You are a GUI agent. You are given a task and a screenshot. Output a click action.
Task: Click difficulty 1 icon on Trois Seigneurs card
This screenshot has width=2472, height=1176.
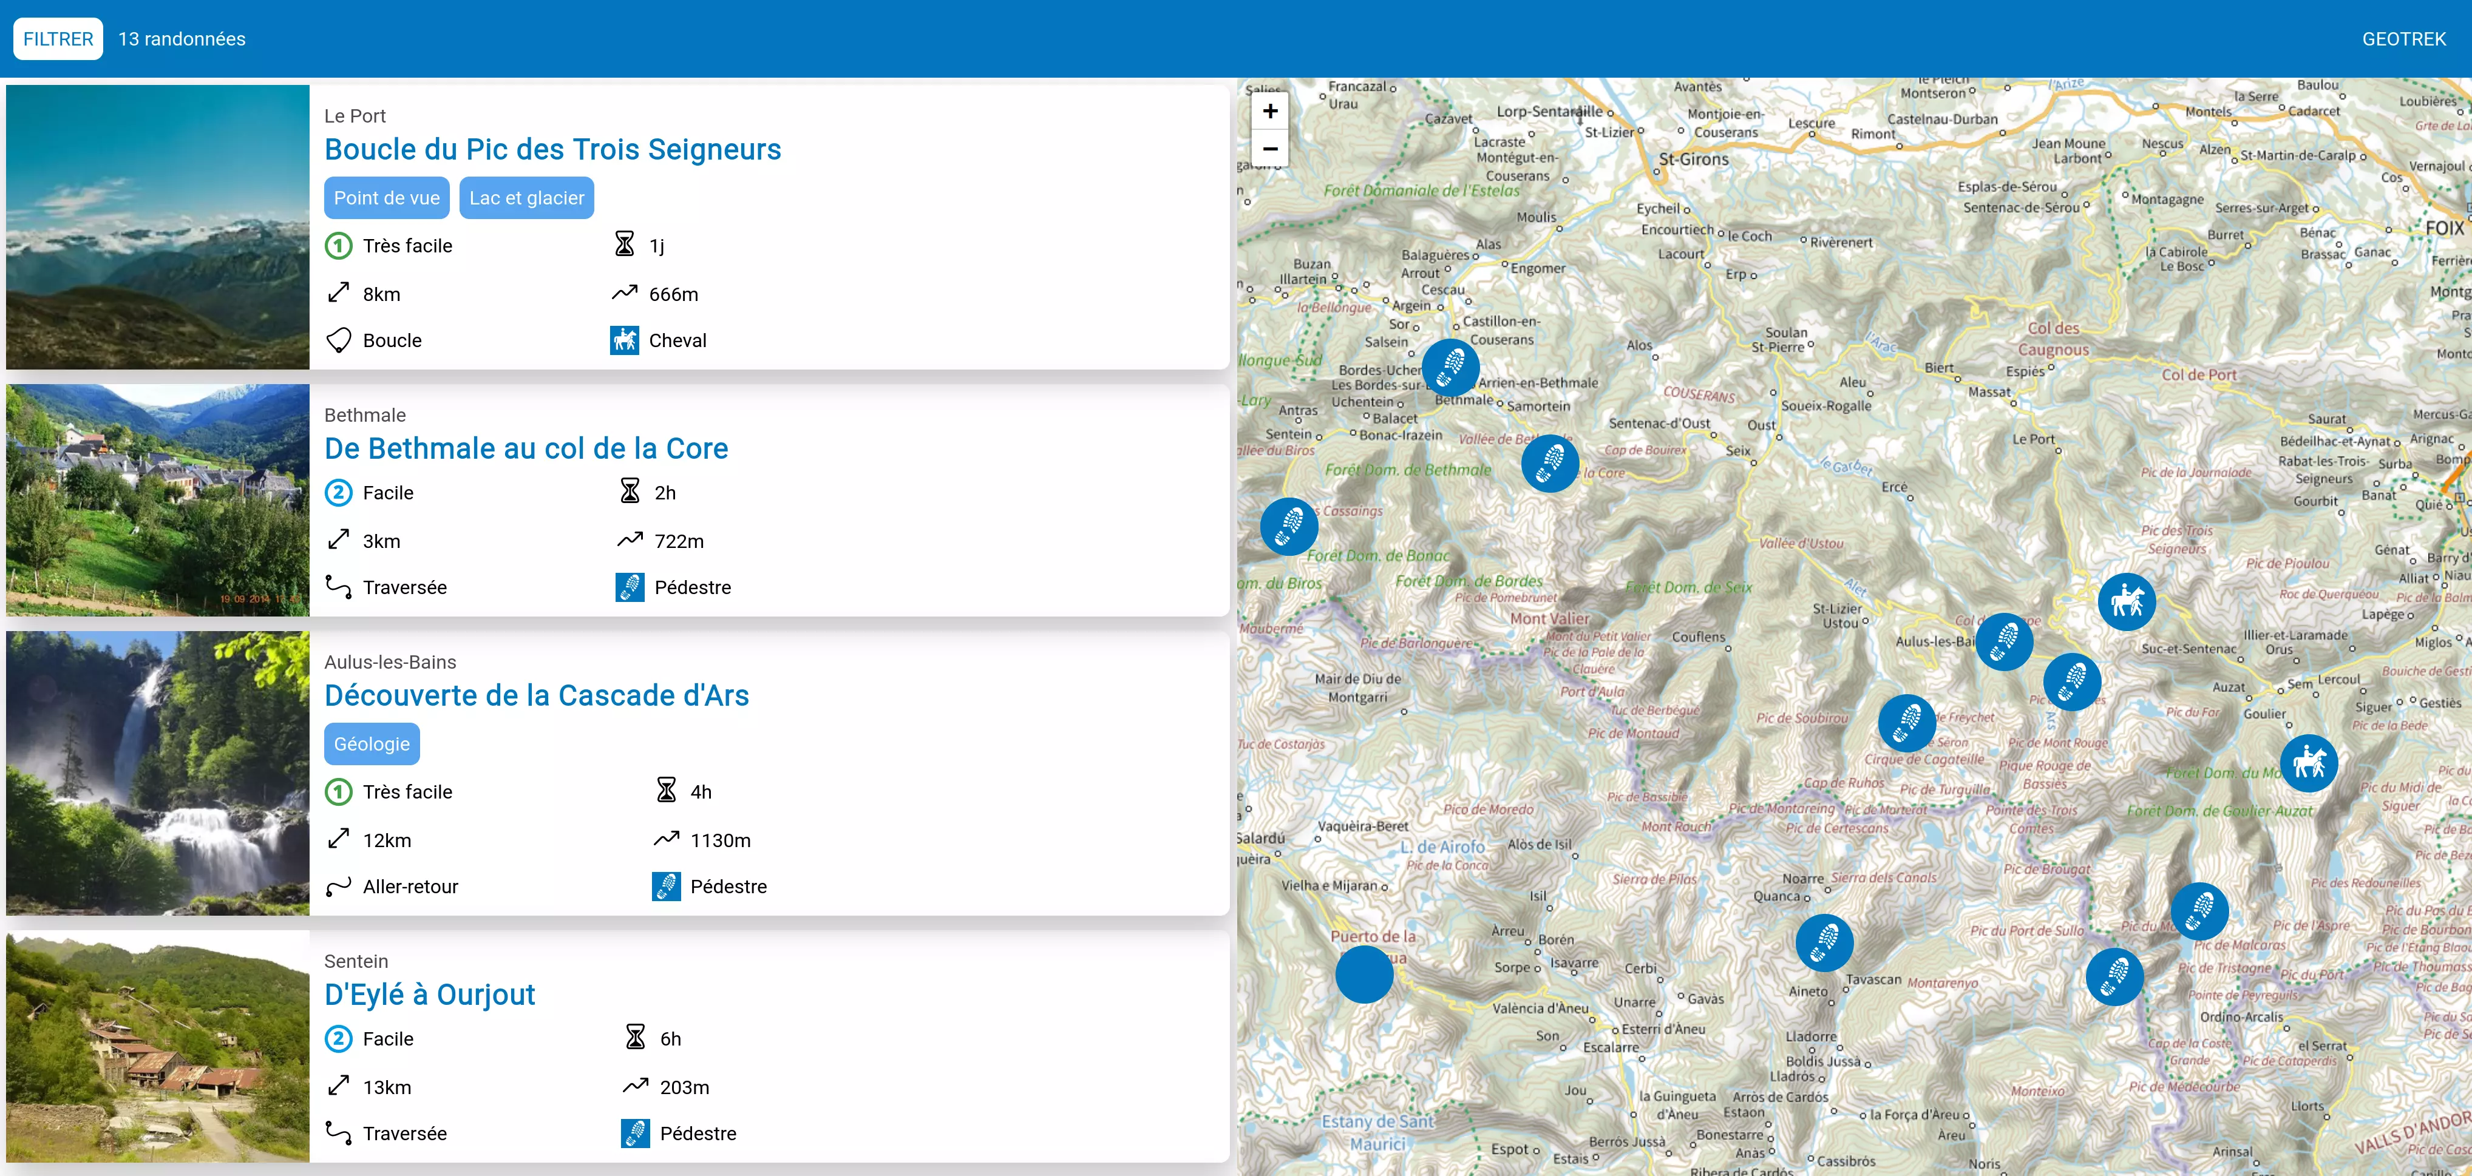[x=339, y=246]
